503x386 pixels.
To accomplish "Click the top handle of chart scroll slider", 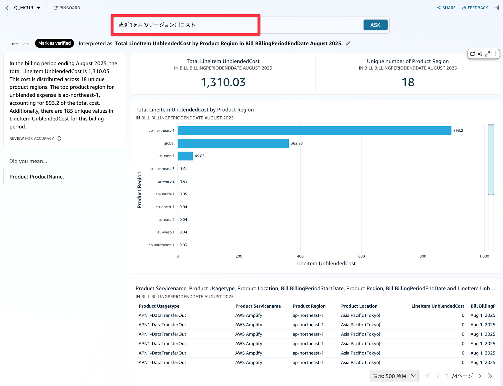I will [491, 125].
